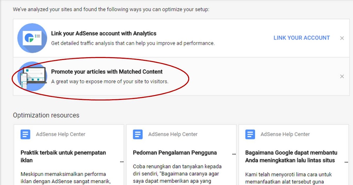353x185 pixels.
Task: Click the AdSense Help Center label on third card
Action: coord(285,134)
